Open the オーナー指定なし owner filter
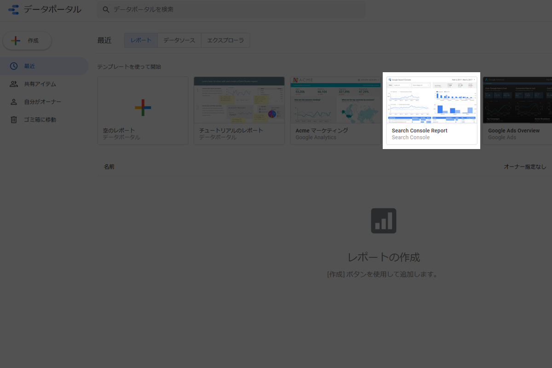Viewport: 552px width, 368px height. 524,167
